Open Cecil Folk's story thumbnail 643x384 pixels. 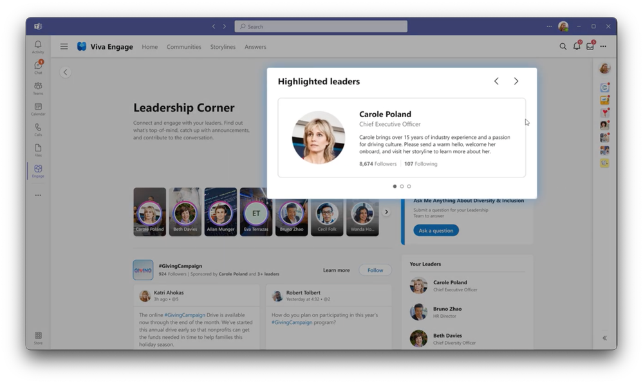click(327, 217)
